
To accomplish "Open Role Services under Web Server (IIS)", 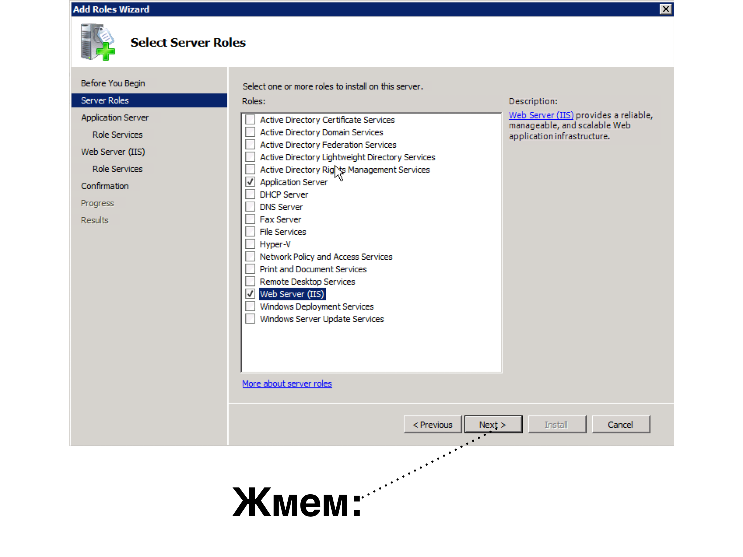I will coord(118,169).
